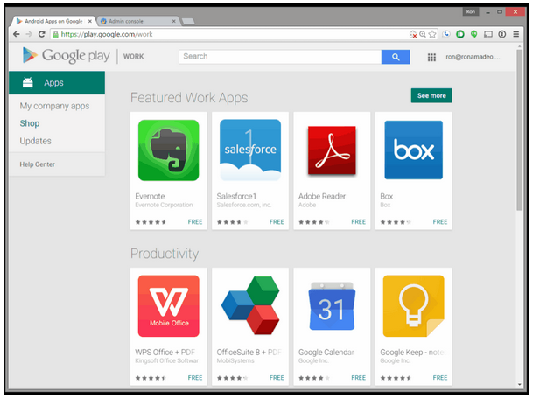Click the Evernote title text
533x398 pixels.
pos(150,197)
